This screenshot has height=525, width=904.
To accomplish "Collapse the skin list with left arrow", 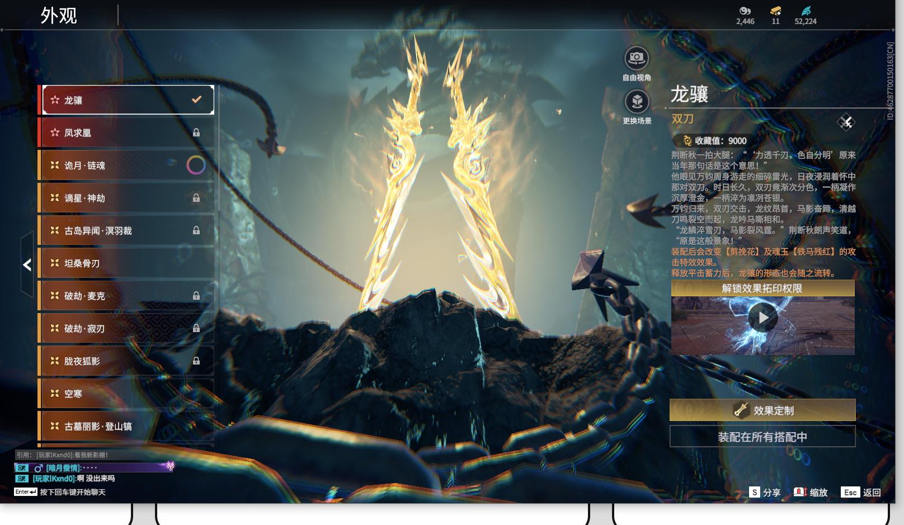I will pyautogui.click(x=27, y=264).
